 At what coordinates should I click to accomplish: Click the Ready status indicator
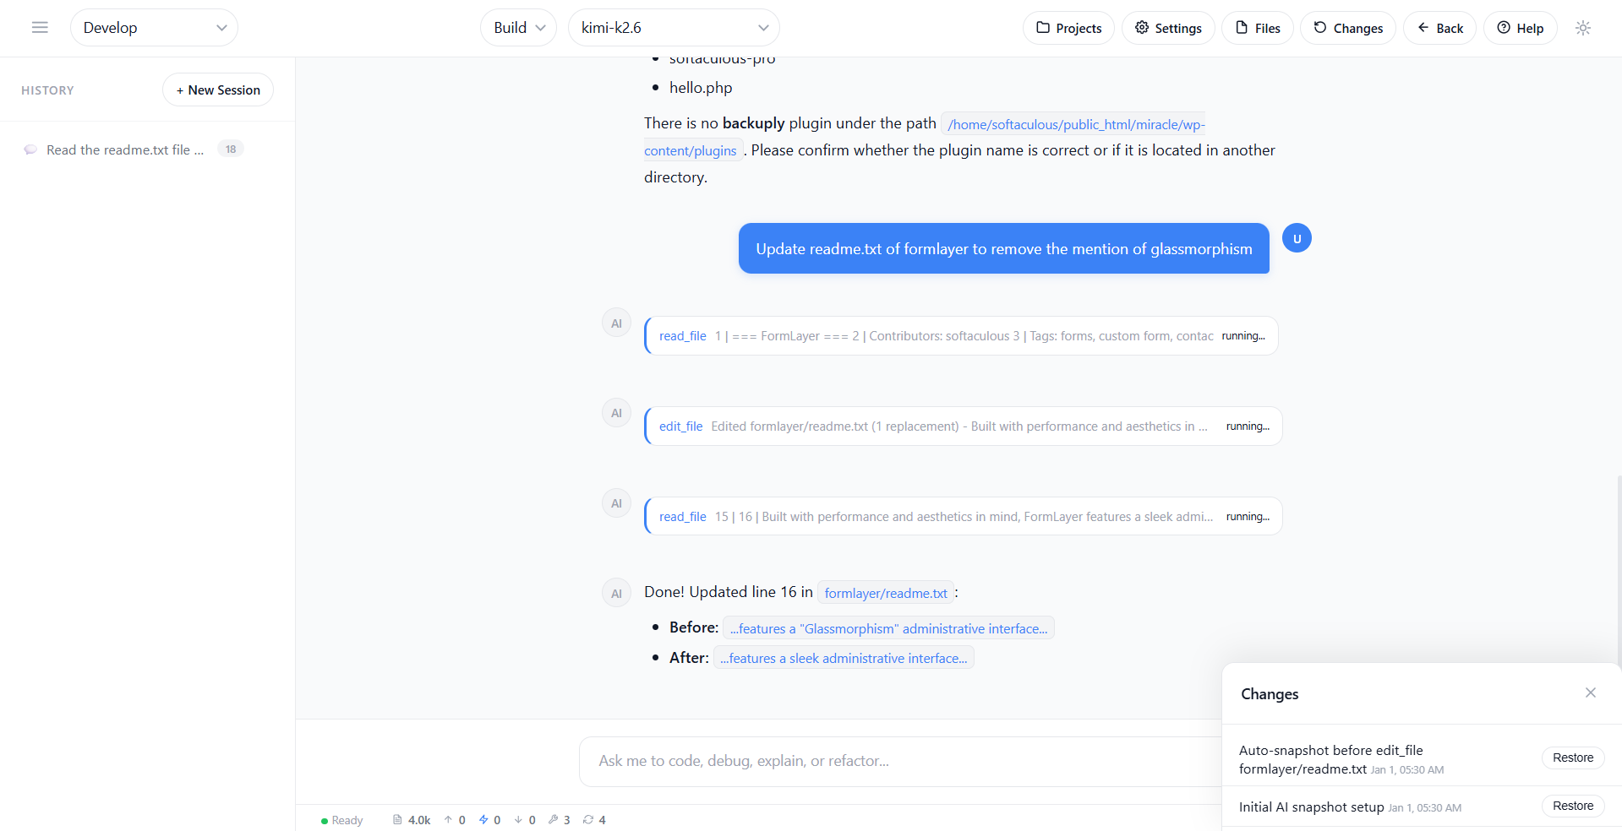(341, 820)
